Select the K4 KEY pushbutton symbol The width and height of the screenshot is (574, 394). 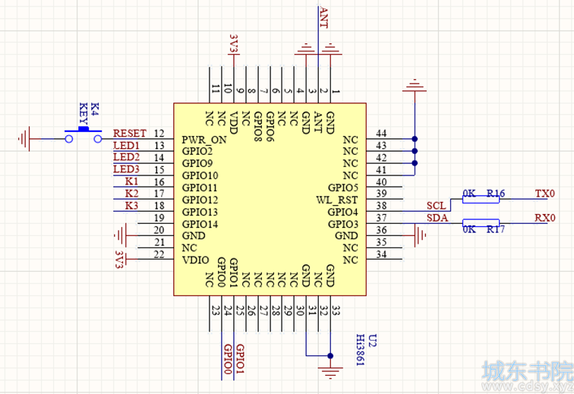click(x=84, y=134)
